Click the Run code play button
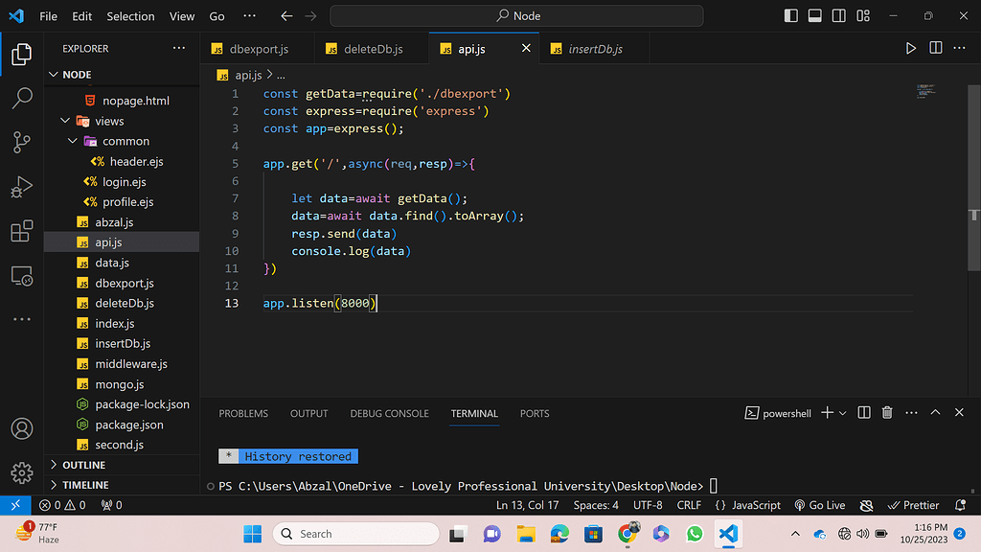Viewport: 981px width, 552px height. (911, 49)
